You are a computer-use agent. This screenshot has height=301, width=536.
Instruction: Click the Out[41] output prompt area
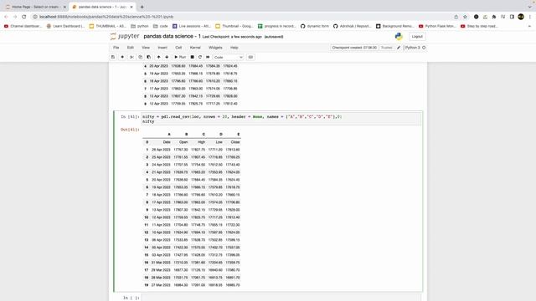tap(130, 130)
